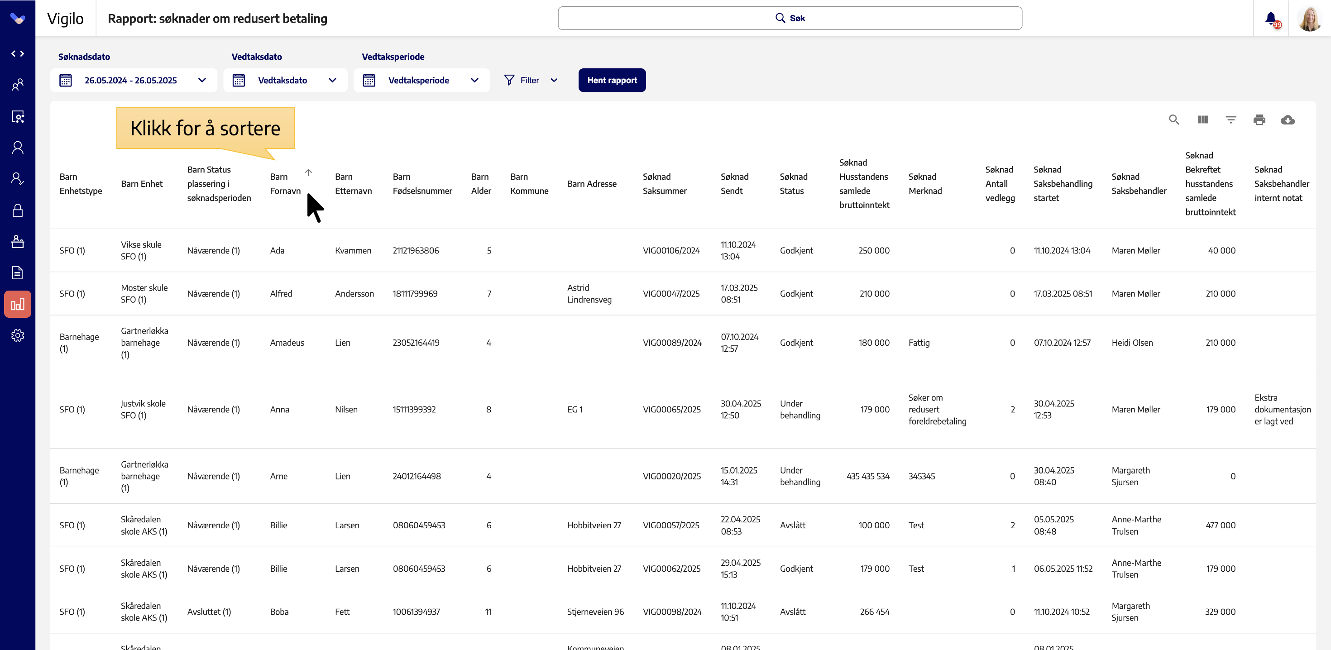Sort by Søknad Merknad column header
The width and height of the screenshot is (1331, 650).
pos(925,183)
